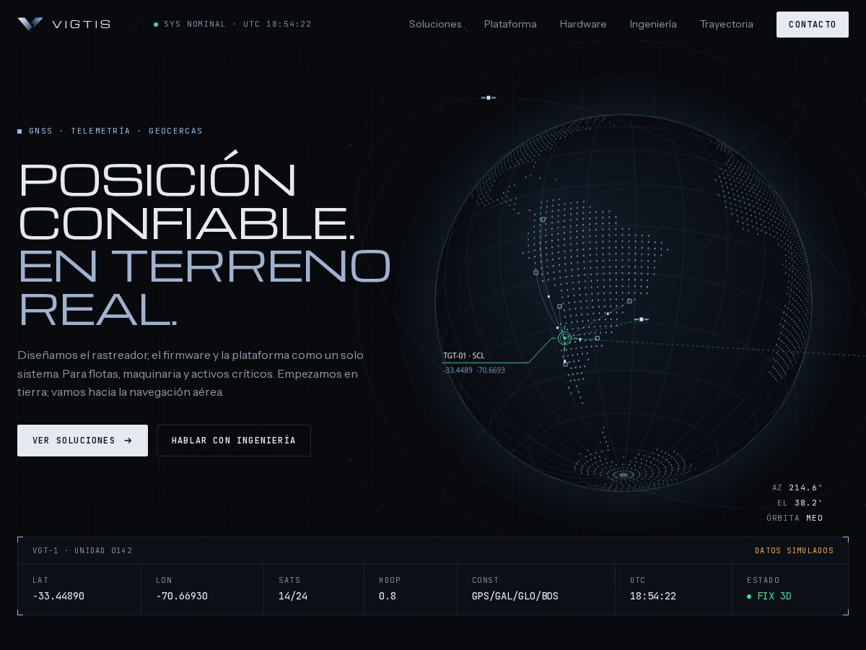This screenshot has height=650, width=866.
Task: Click green dot beside FIX 3D
Action: coord(749,597)
